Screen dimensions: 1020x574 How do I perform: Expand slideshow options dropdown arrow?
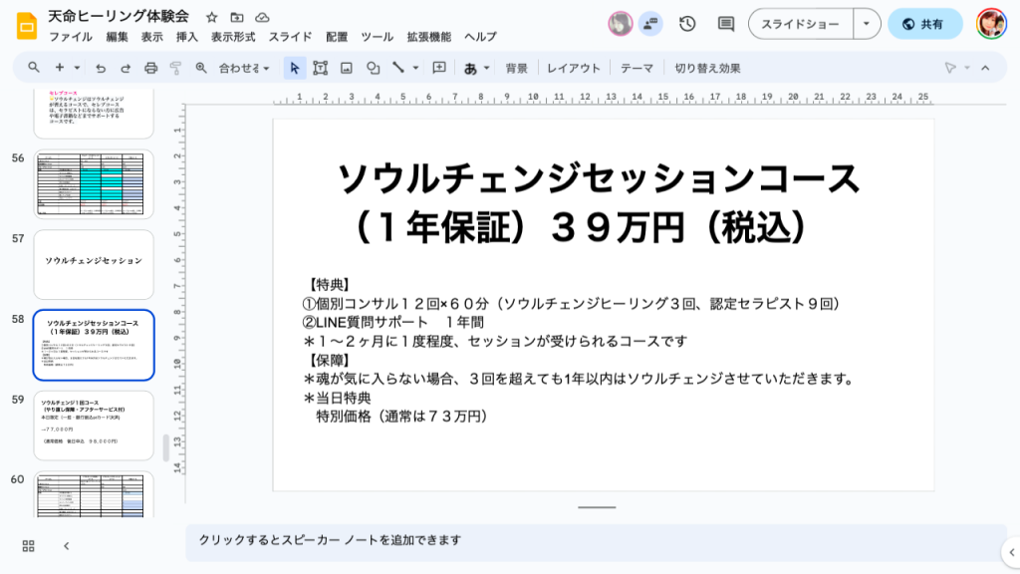click(x=867, y=24)
